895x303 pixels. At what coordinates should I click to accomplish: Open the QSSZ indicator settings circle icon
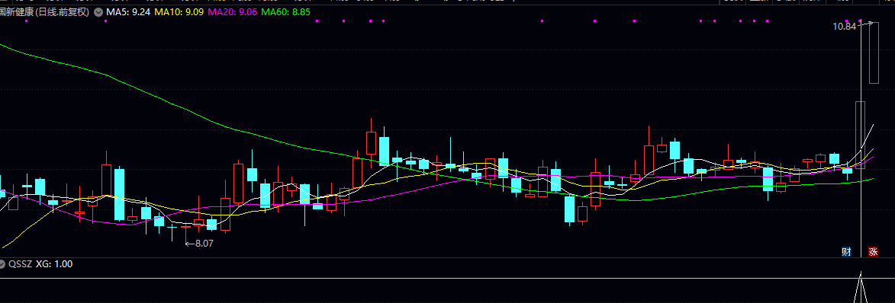pyautogui.click(x=2, y=265)
